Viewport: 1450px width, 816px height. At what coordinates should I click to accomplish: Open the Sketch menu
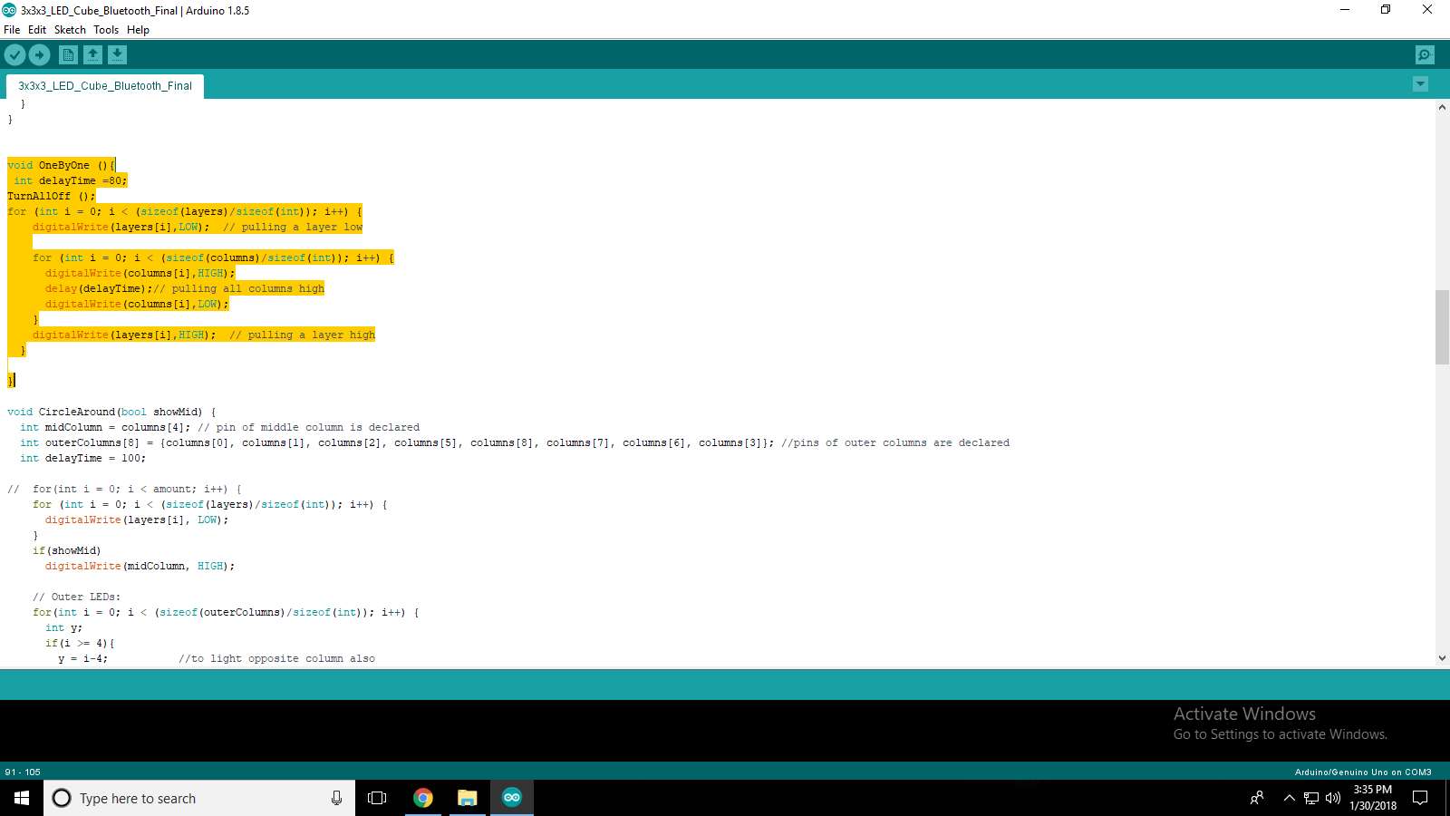pos(70,30)
